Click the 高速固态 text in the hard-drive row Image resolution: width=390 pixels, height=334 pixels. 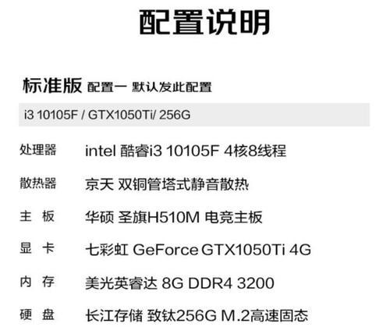279,315
